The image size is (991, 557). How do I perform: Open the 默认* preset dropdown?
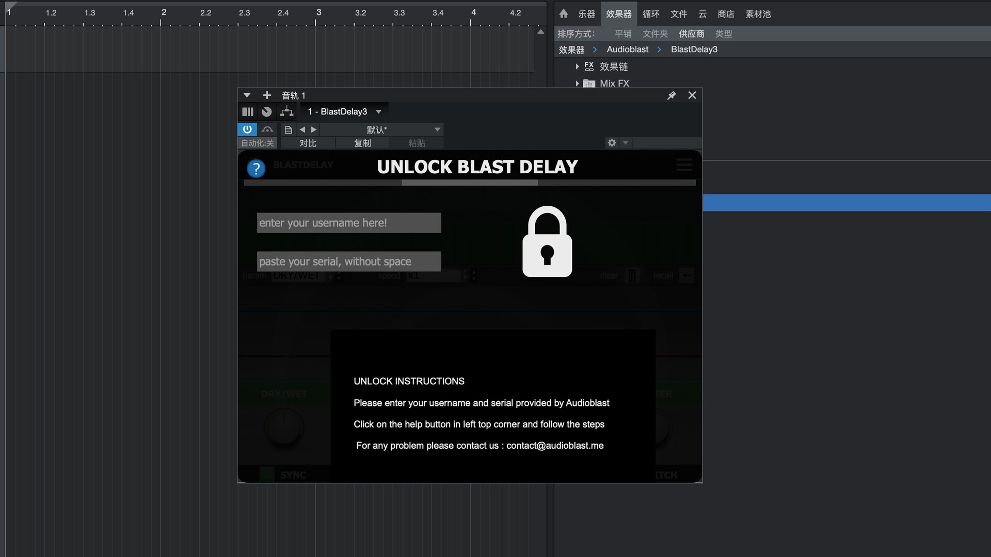point(382,130)
